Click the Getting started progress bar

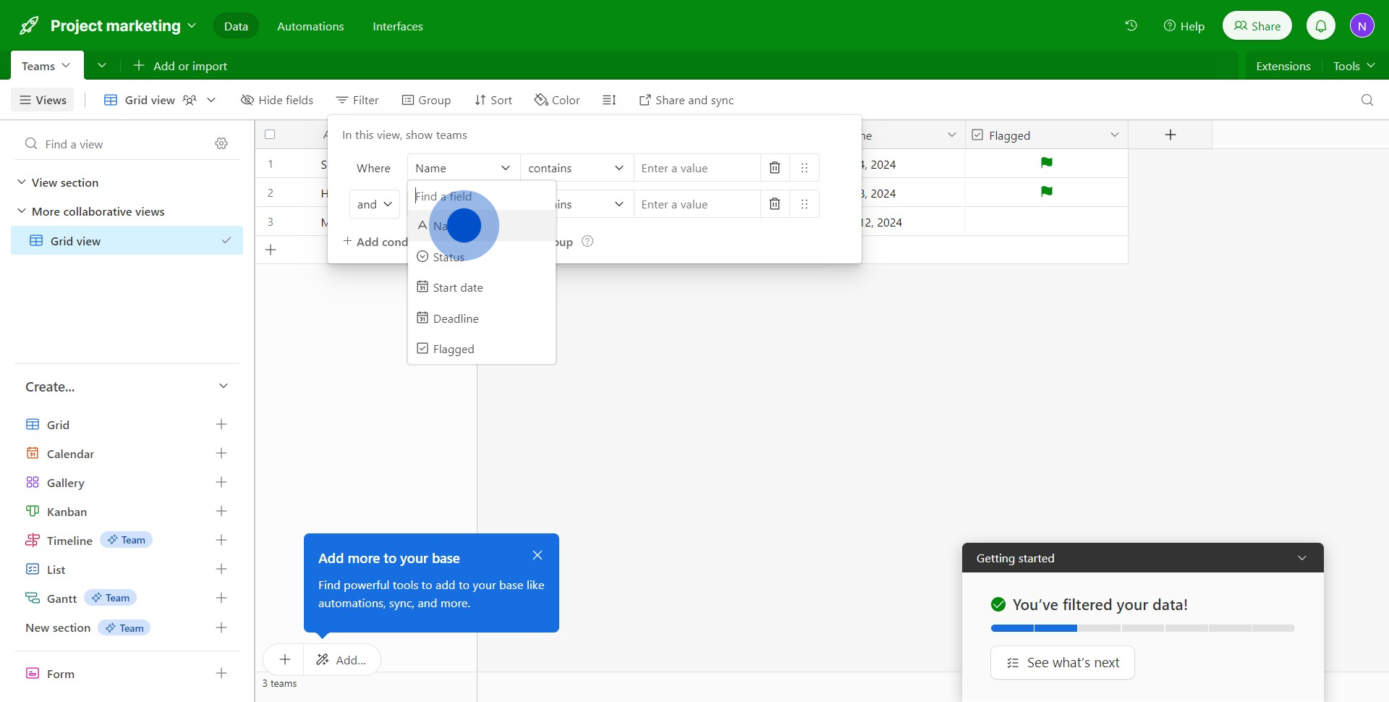(1142, 628)
